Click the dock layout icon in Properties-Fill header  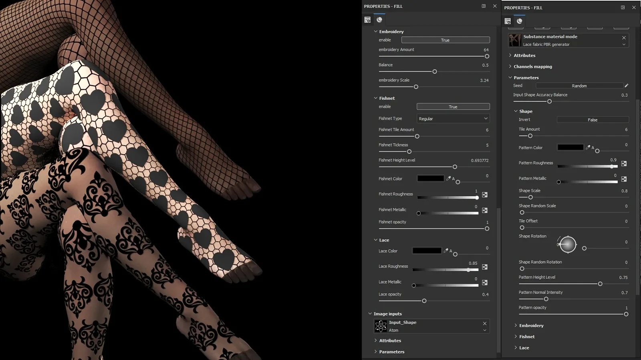pos(484,6)
